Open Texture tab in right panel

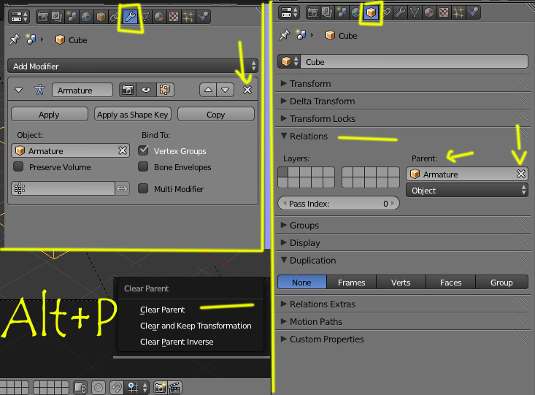point(444,12)
